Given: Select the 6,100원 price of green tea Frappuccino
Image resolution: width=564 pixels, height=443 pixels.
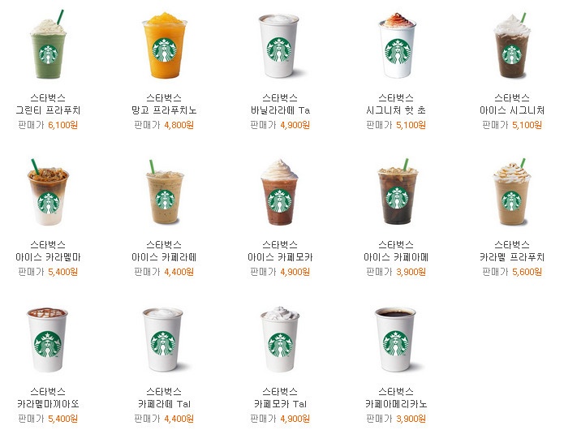Looking at the screenshot, I should coord(62,125).
